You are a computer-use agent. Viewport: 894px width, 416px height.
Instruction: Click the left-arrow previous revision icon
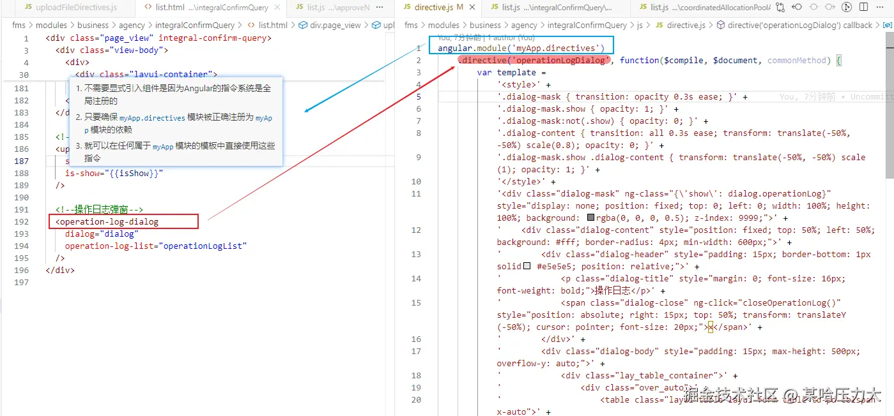coord(797,8)
